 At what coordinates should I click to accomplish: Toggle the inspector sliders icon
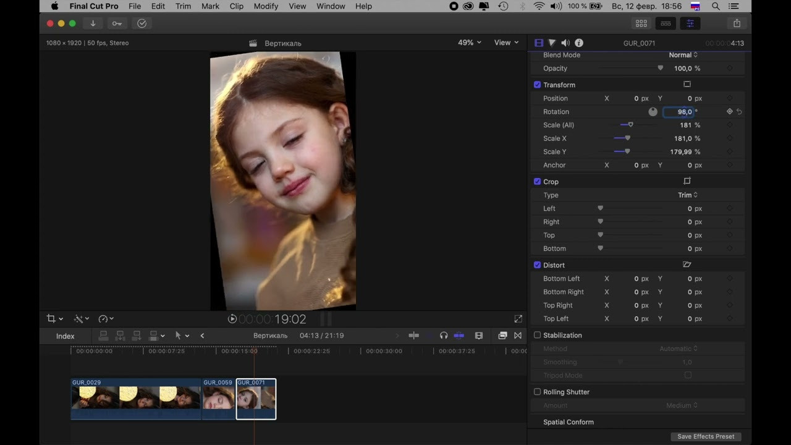(x=690, y=23)
